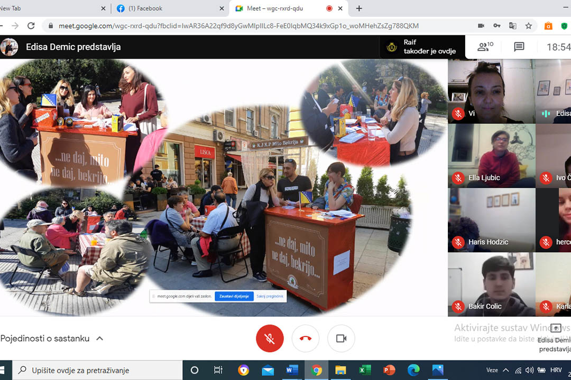Open camera permission icon in address bar
The image size is (571, 380).
tap(481, 26)
